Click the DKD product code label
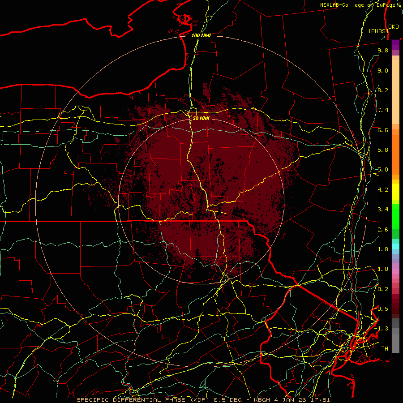 pos(393,27)
